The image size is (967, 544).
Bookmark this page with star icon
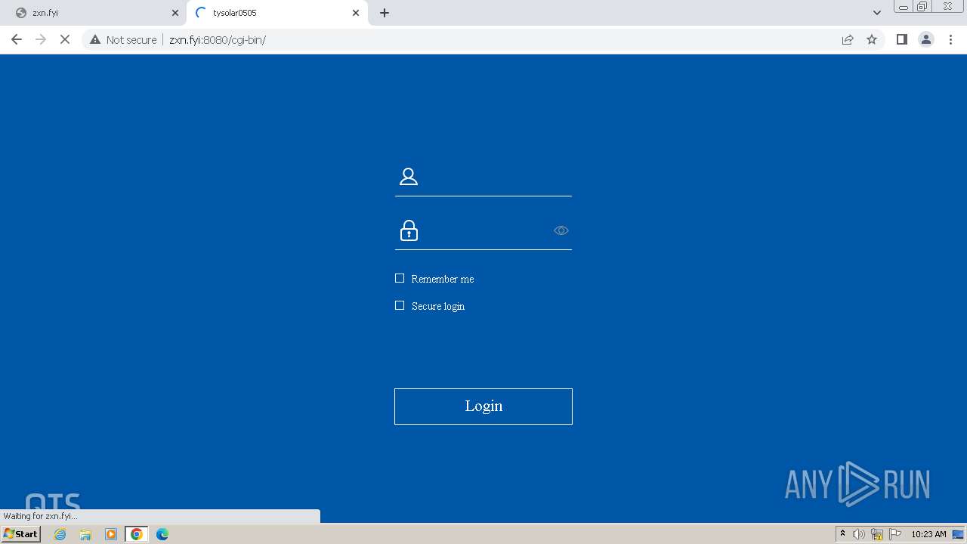872,39
